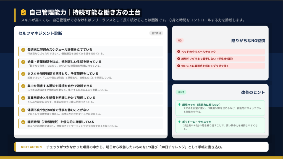The width and height of the screenshot is (283, 159).
Task: Click the green HINT badge
Action: click(181, 92)
